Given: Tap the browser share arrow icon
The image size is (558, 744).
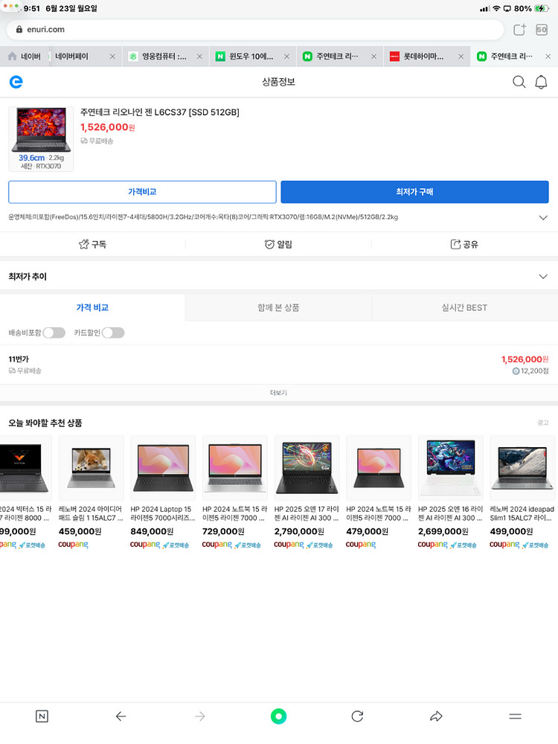Looking at the screenshot, I should point(436,716).
